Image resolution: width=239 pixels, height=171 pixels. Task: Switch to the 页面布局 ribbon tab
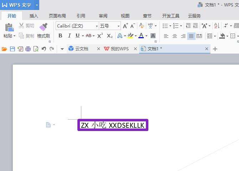[57, 16]
